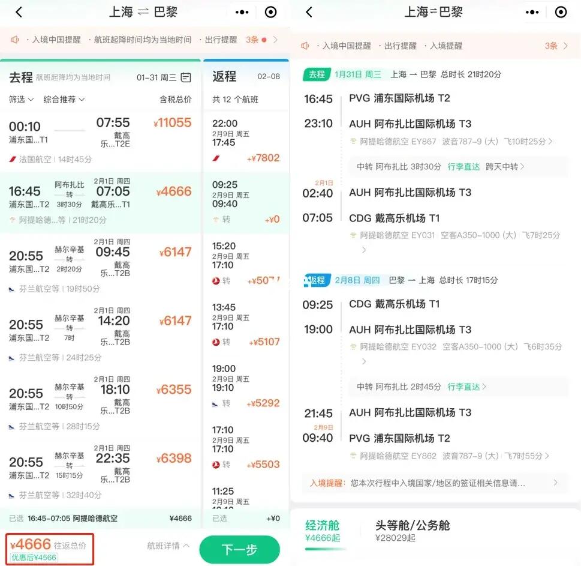Open 综合推荐 sort dropdown

(64, 100)
